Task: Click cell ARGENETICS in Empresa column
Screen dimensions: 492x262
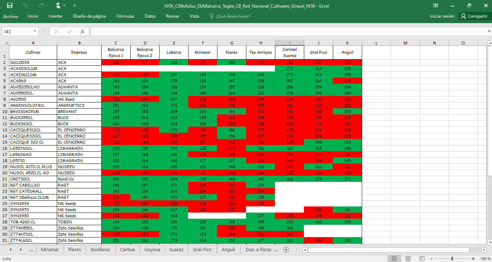Action: pos(79,105)
